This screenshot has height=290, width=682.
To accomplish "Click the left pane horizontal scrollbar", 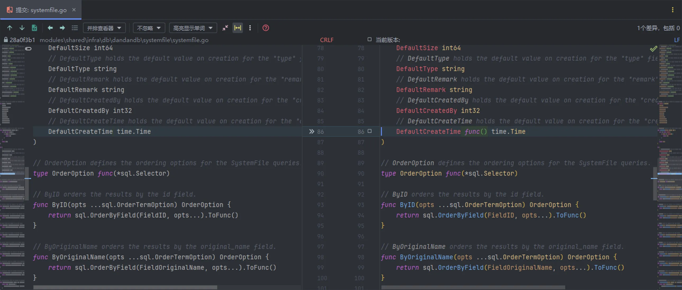I will pos(125,287).
